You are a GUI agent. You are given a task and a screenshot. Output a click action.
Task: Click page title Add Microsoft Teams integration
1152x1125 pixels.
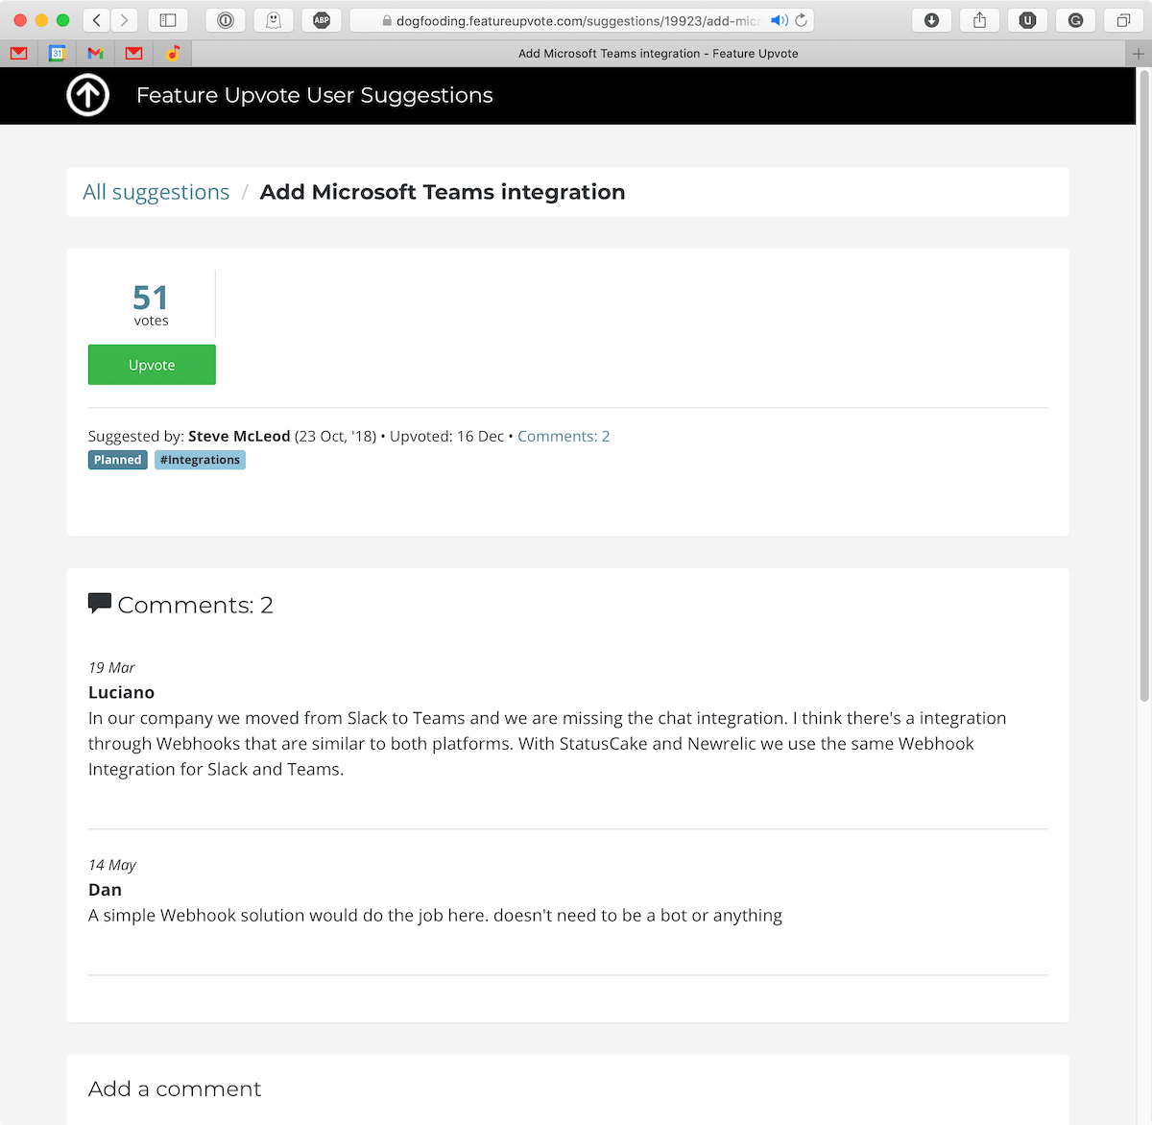pos(443,192)
